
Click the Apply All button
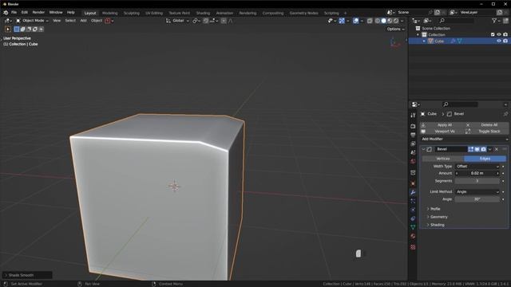(x=442, y=125)
